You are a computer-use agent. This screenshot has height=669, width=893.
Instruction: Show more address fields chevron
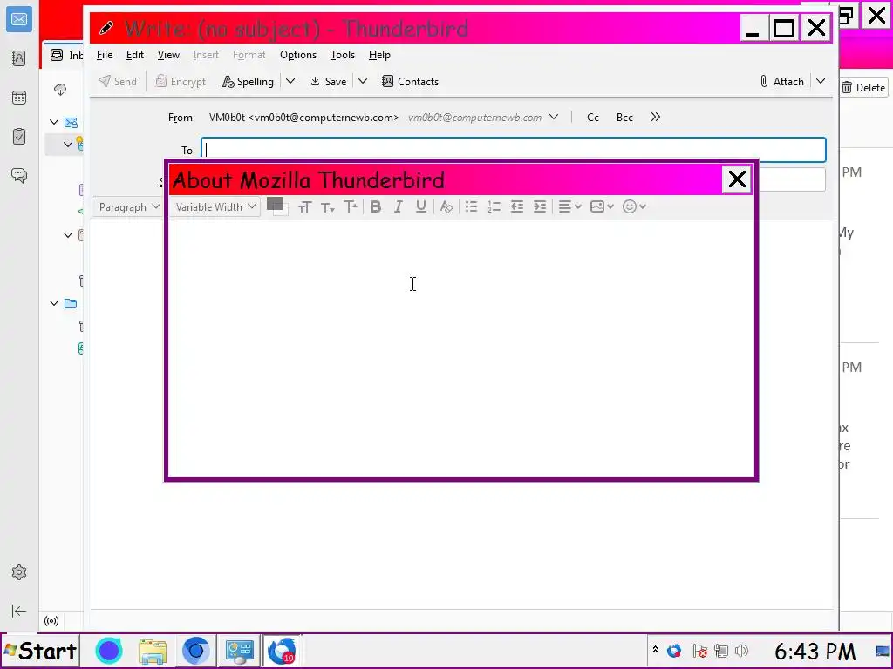pyautogui.click(x=656, y=118)
